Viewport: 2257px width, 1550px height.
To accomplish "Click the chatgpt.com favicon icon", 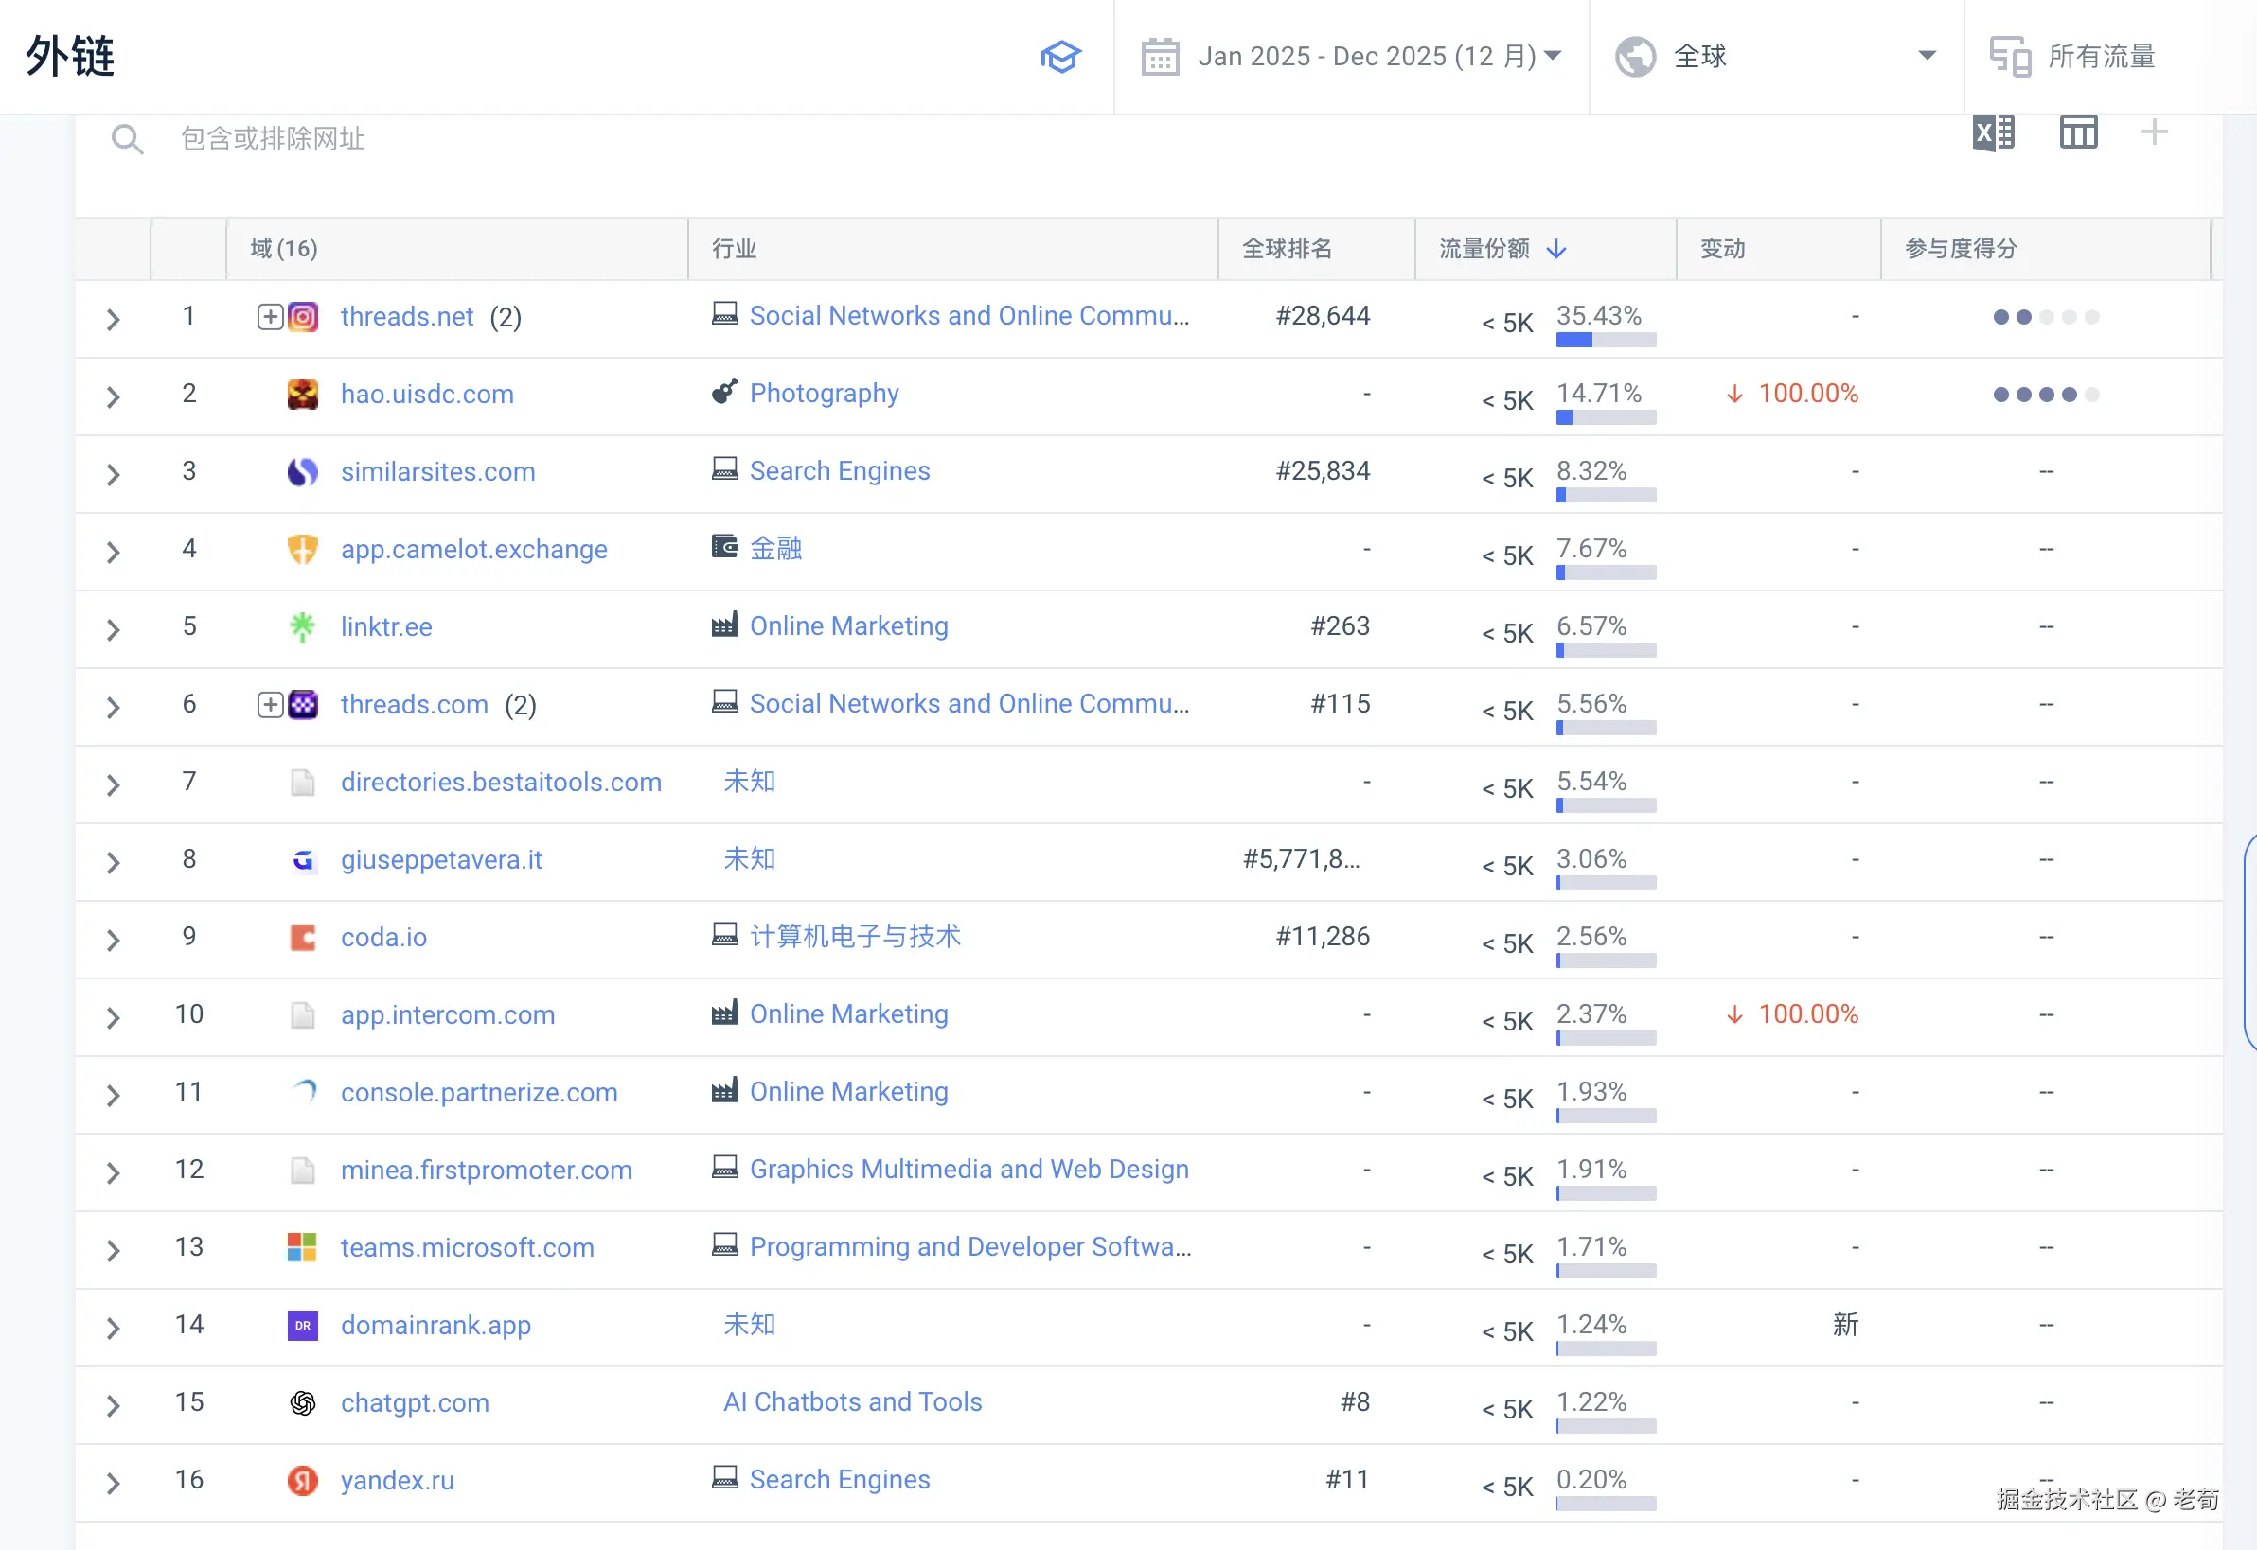I will 303,1403.
